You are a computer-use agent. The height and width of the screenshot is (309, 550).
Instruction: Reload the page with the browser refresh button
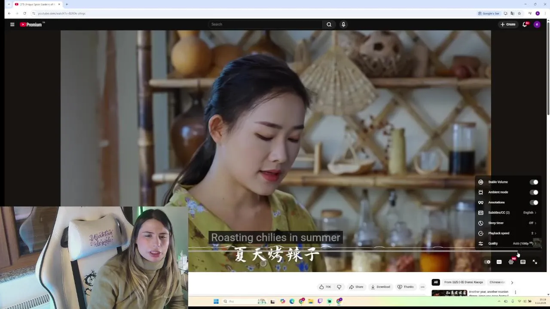(24, 13)
